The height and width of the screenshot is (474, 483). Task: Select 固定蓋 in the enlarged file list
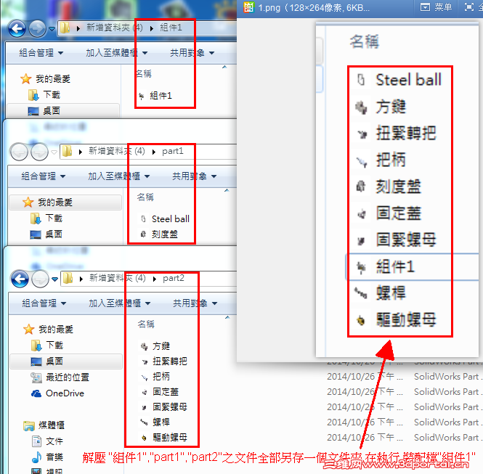click(389, 213)
